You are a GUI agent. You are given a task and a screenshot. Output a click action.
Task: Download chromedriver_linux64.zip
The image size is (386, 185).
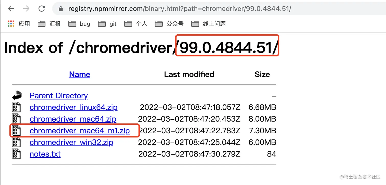pos(74,107)
